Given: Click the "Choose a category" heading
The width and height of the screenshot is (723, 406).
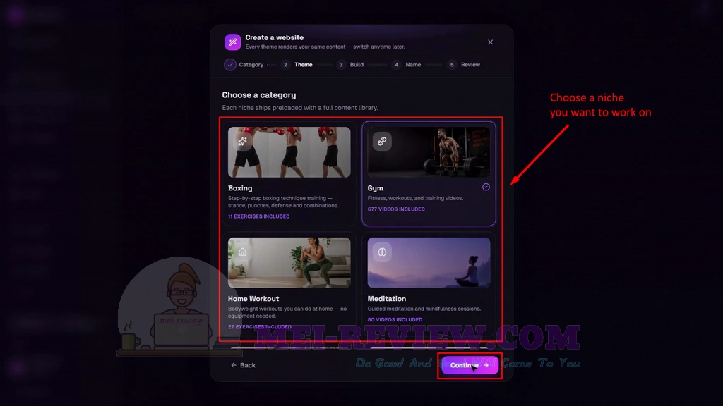Looking at the screenshot, I should 259,95.
